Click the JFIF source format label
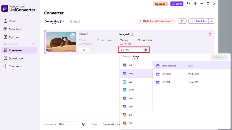The height and width of the screenshot is (130, 232). tap(85, 40)
